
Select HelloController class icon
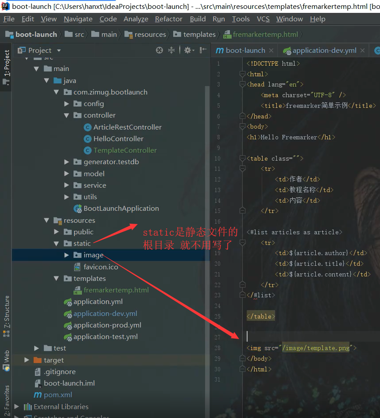tap(88, 139)
